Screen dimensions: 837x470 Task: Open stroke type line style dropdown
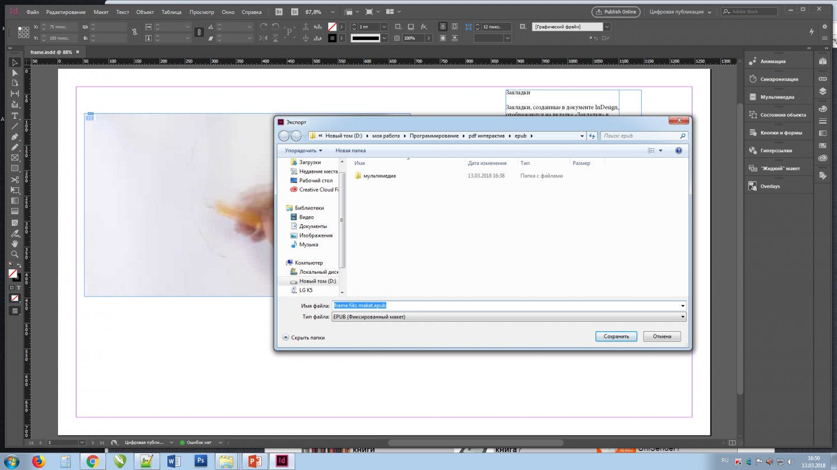coord(384,38)
